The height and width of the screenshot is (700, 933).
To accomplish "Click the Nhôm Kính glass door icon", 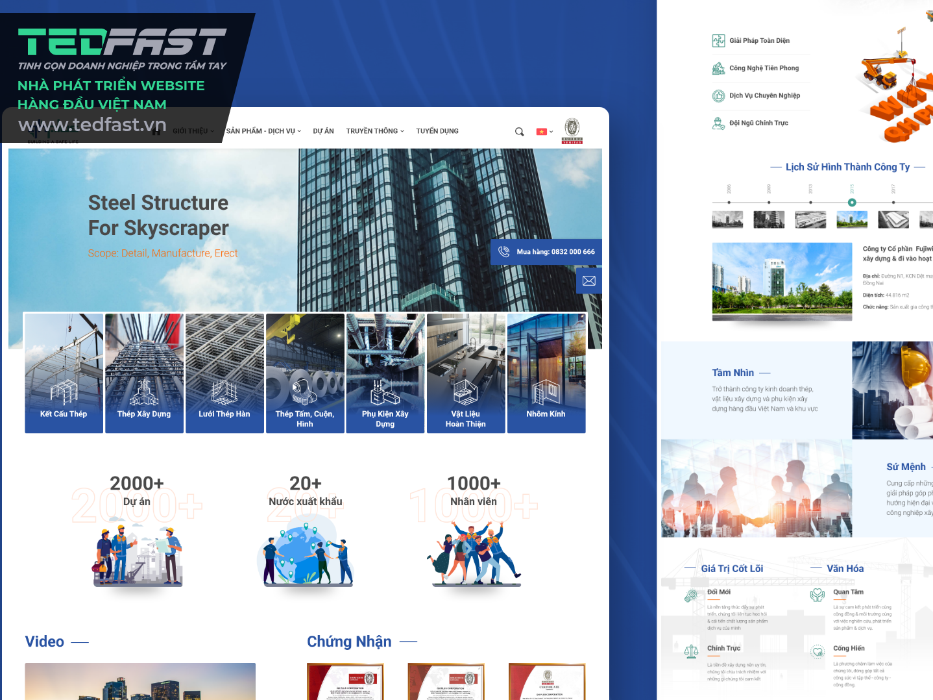I will 546,392.
